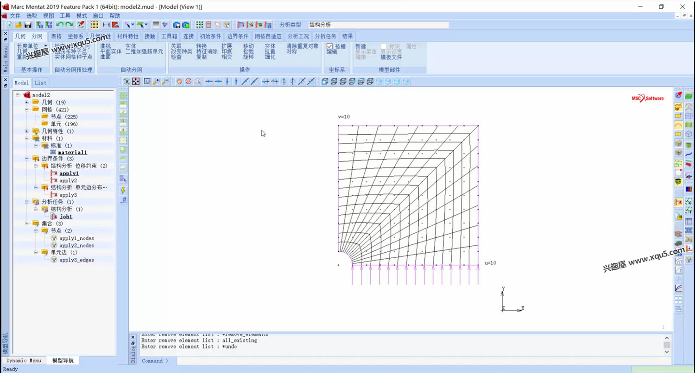
Task: Click the run job flag icon in top toolbar
Action: (x=259, y=25)
